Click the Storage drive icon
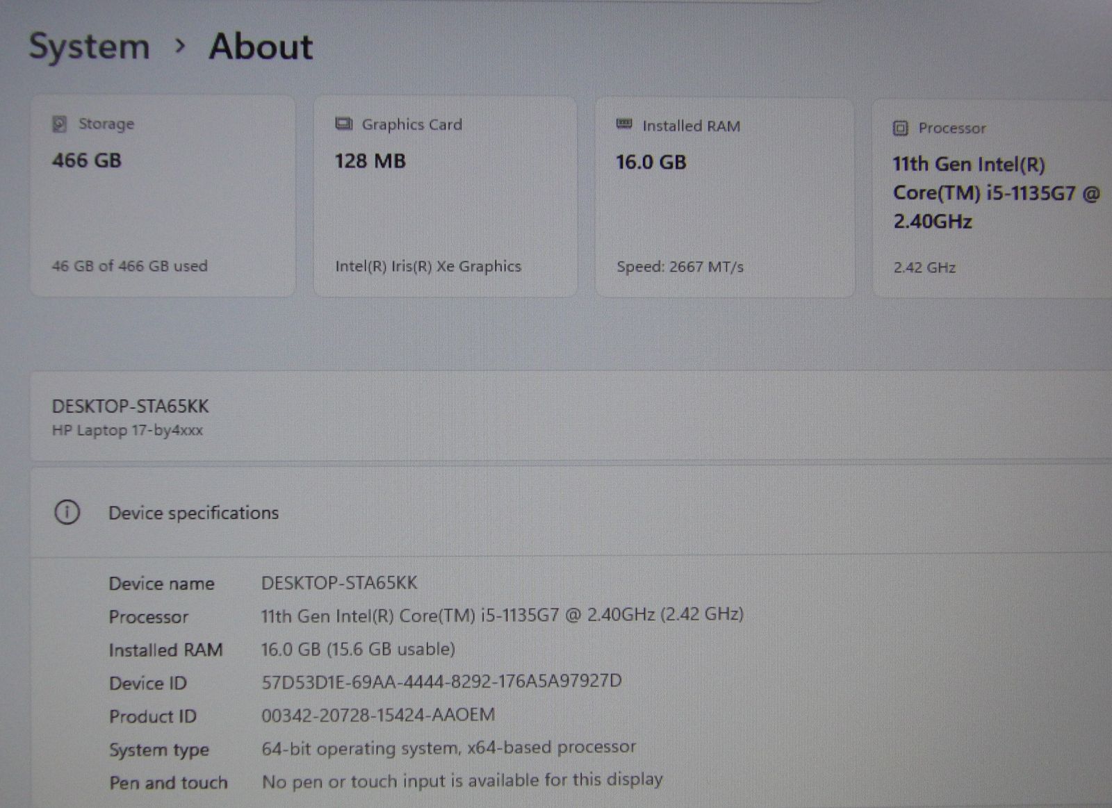This screenshot has height=808, width=1112. tap(60, 124)
